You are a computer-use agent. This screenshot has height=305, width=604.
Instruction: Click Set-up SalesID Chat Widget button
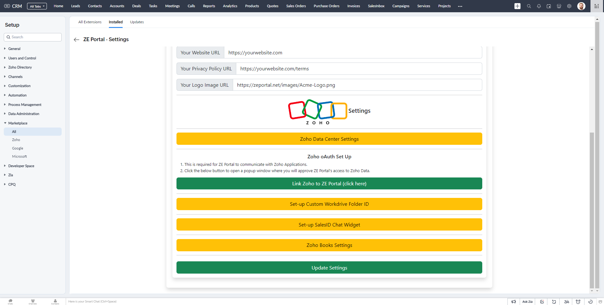click(329, 225)
